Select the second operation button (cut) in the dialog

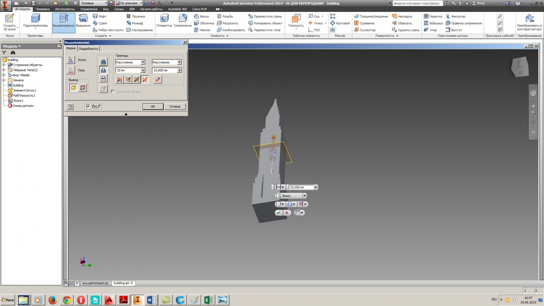[x=103, y=70]
